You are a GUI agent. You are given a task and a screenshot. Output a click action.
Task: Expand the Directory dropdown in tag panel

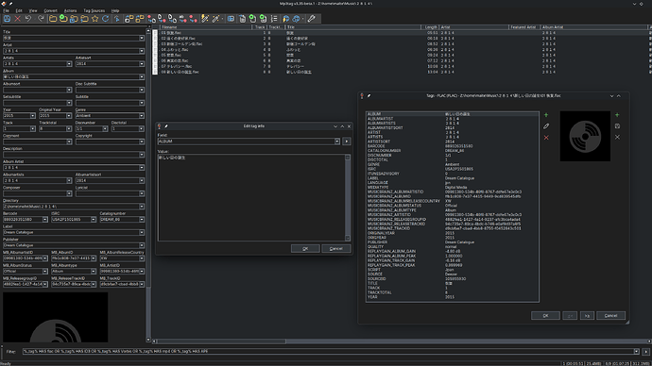(x=142, y=207)
